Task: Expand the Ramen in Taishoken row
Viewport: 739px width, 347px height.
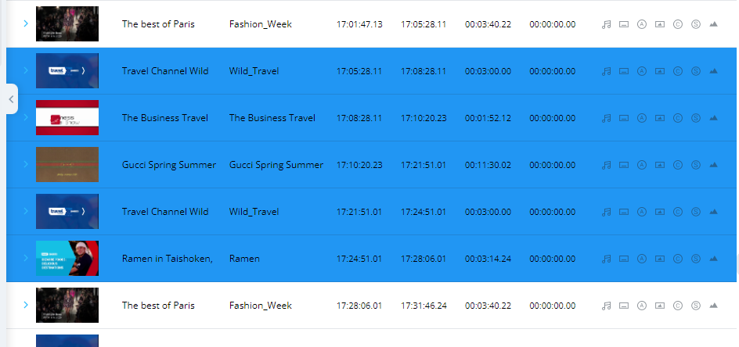Action: point(26,259)
